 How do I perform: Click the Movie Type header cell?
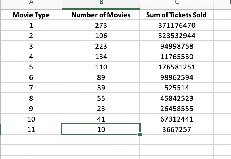tap(31, 15)
